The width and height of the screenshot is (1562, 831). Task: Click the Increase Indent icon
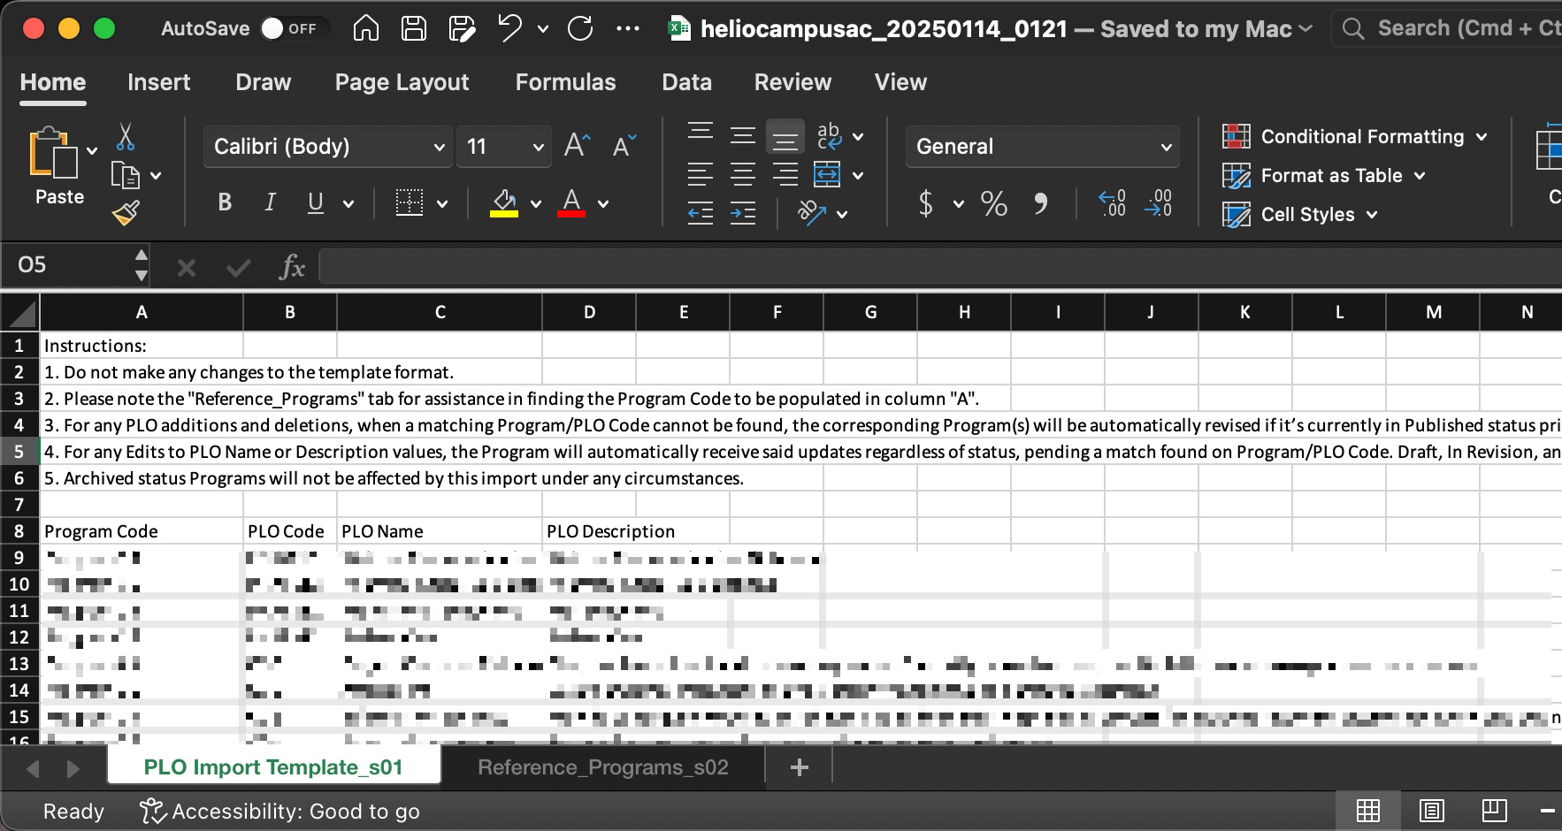click(742, 213)
